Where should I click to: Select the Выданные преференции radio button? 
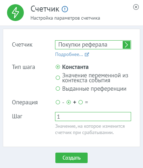(58, 89)
